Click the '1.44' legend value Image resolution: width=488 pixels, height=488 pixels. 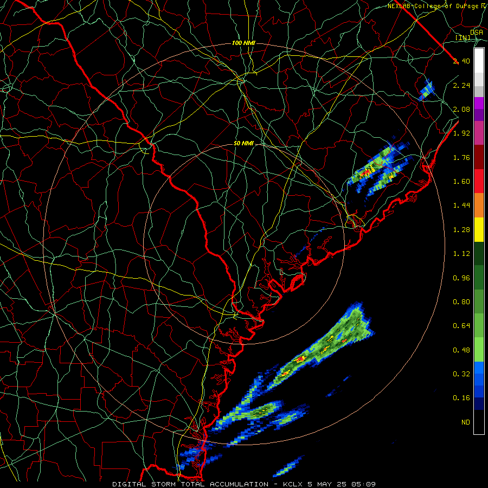pyautogui.click(x=461, y=206)
